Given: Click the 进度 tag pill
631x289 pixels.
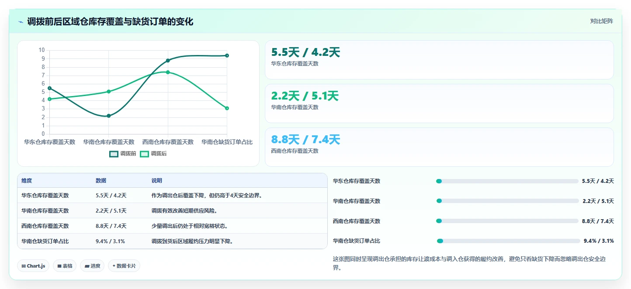Looking at the screenshot, I should point(92,266).
